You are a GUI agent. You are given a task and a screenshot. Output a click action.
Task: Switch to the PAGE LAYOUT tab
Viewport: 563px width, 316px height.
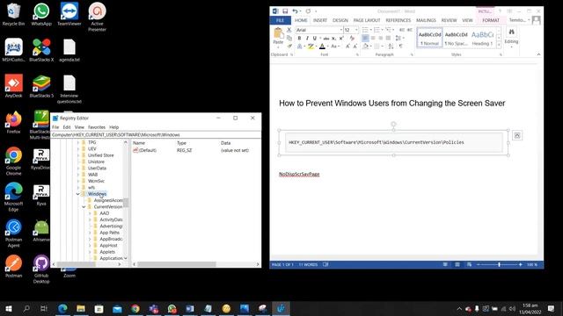[x=367, y=20]
